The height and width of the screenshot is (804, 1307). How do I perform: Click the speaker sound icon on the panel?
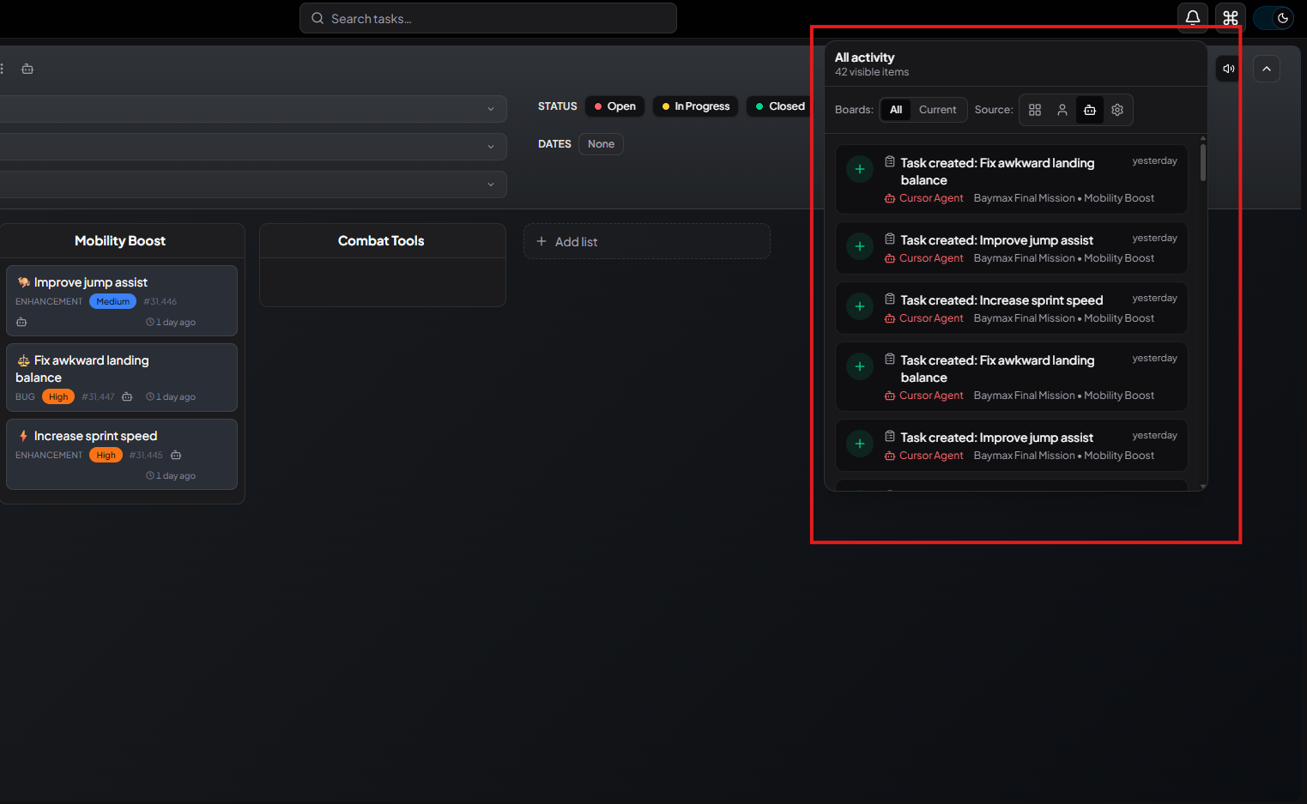tap(1227, 68)
